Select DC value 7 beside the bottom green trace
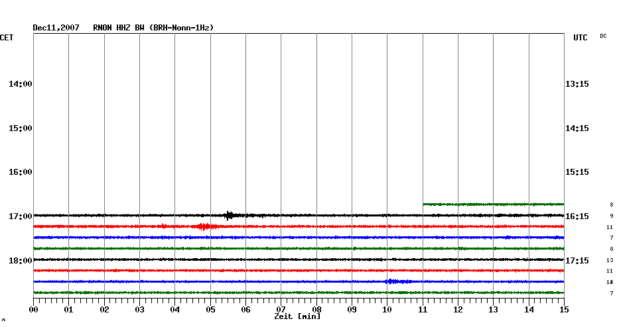The width and height of the screenshot is (617, 327). click(x=612, y=293)
